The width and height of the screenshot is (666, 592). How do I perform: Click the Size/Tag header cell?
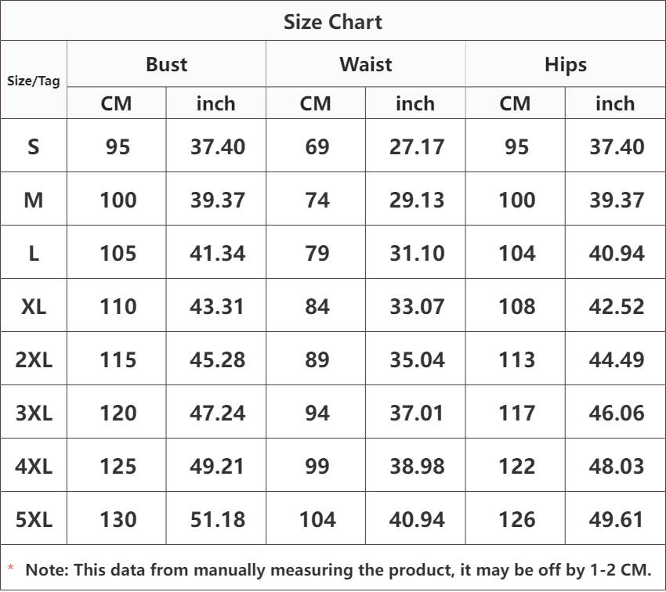[x=34, y=81]
